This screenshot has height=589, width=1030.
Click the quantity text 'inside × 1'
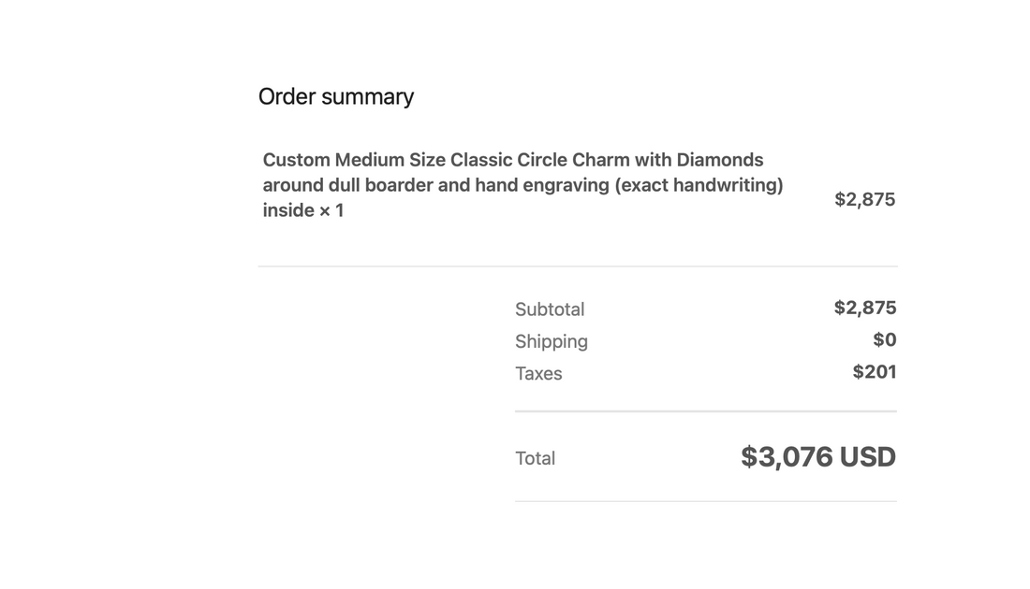[302, 210]
